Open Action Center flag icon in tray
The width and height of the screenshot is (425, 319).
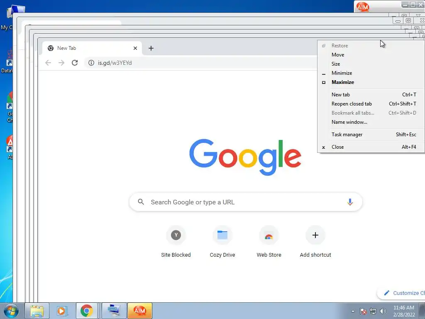[363, 311]
